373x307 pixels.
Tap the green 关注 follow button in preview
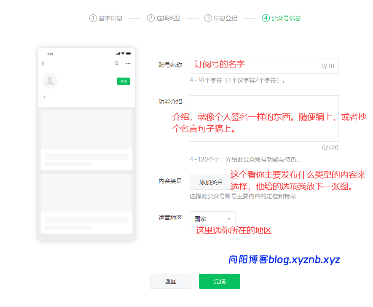point(123,81)
